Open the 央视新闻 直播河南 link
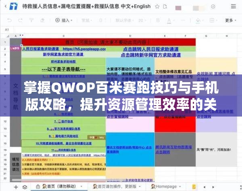The height and width of the screenshot is (191, 242). tap(216, 76)
